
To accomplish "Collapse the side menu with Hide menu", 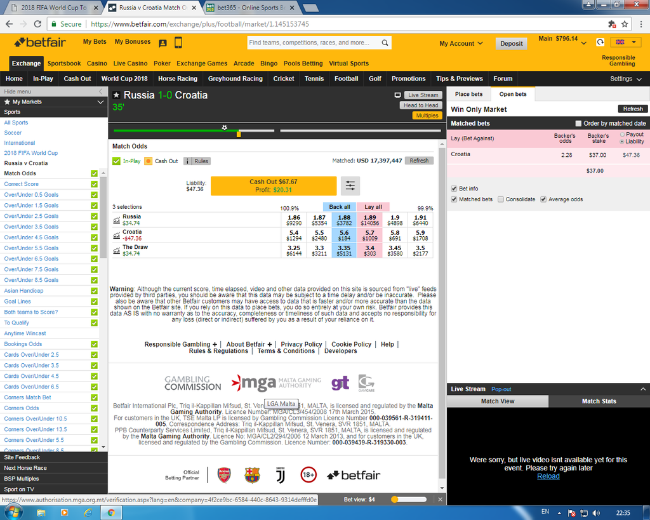I will [53, 91].
